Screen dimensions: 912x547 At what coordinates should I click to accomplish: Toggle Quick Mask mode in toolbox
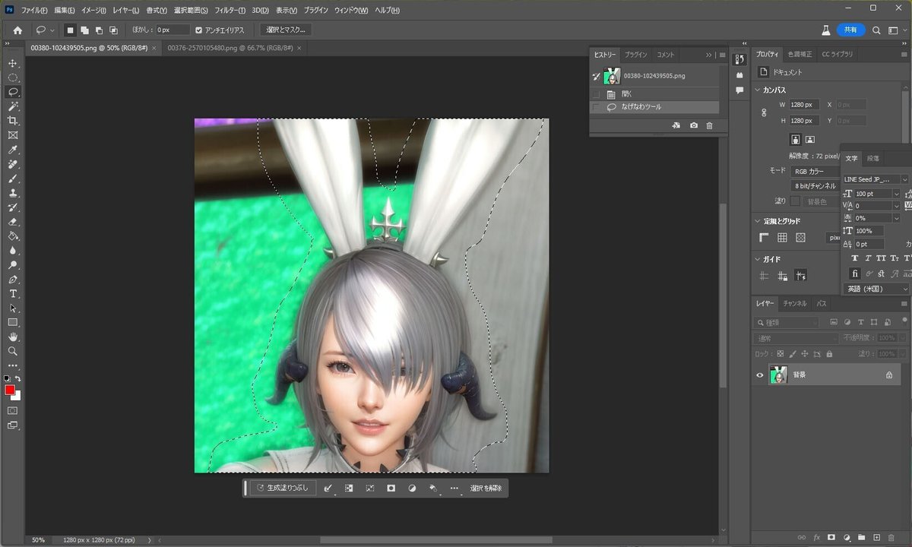13,410
